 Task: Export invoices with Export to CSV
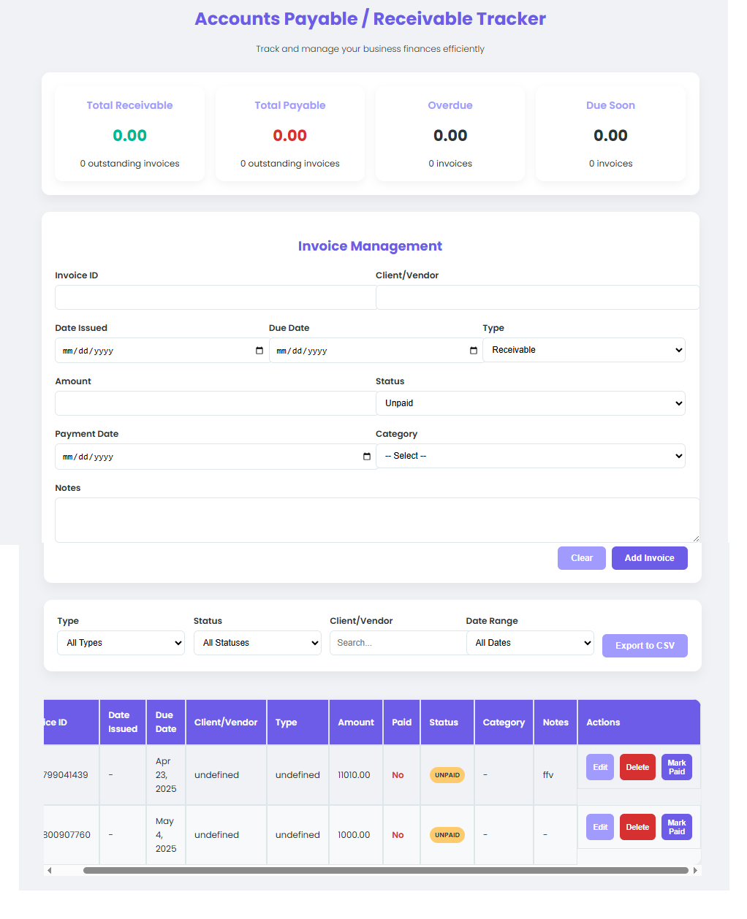tap(645, 646)
